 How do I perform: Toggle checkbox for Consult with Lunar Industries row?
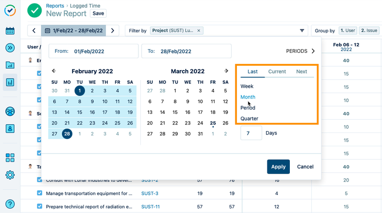(40, 181)
